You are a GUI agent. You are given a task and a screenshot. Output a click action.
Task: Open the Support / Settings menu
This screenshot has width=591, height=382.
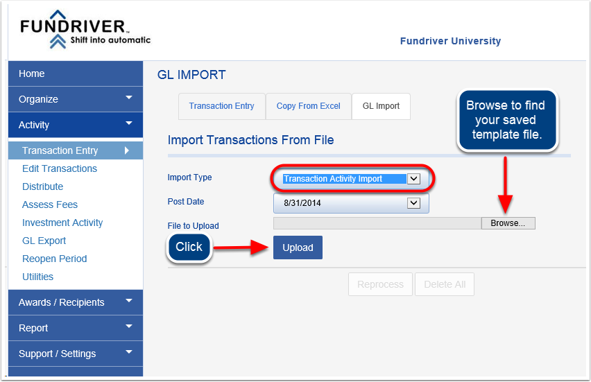point(76,354)
